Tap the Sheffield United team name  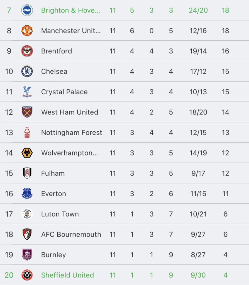click(67, 275)
